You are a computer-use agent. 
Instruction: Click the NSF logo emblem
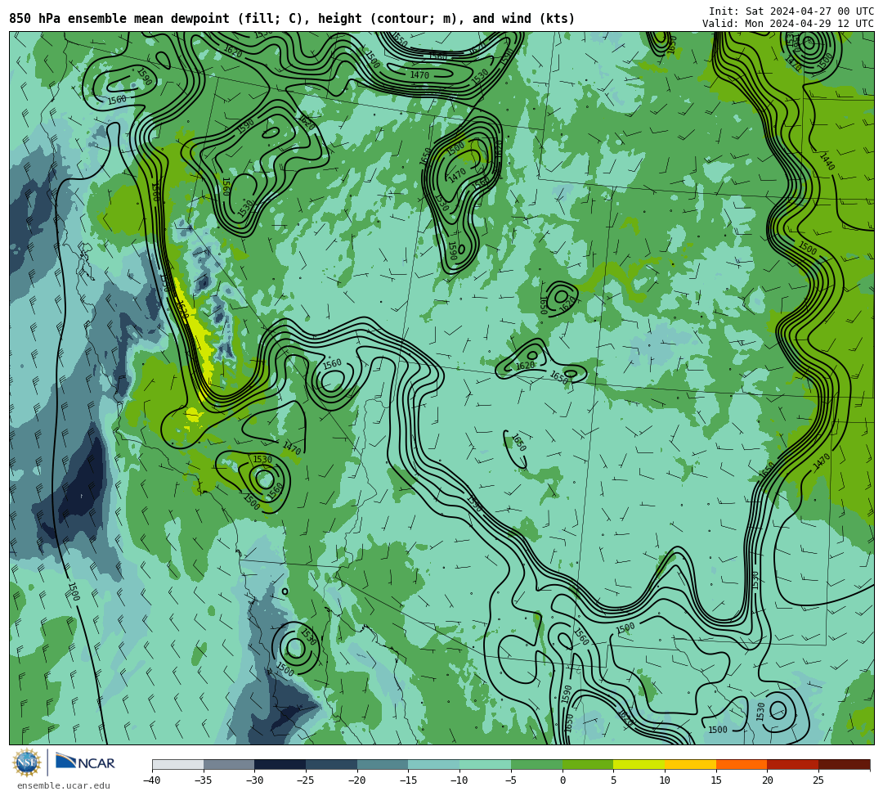[27, 762]
